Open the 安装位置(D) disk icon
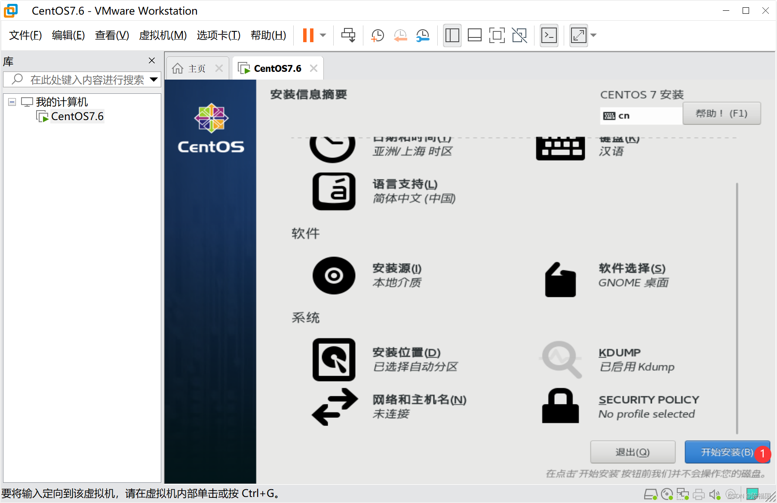The height and width of the screenshot is (503, 777). [334, 360]
